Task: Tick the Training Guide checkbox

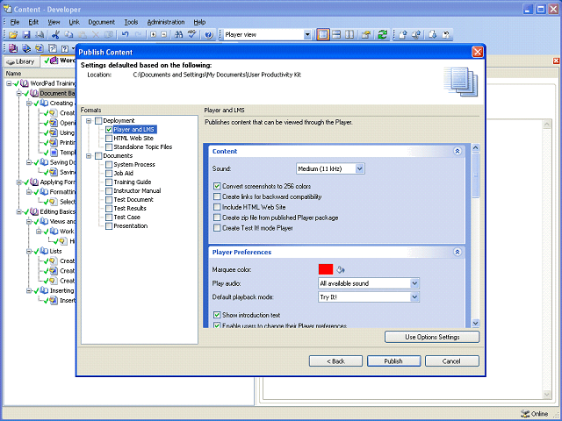Action: [109, 182]
